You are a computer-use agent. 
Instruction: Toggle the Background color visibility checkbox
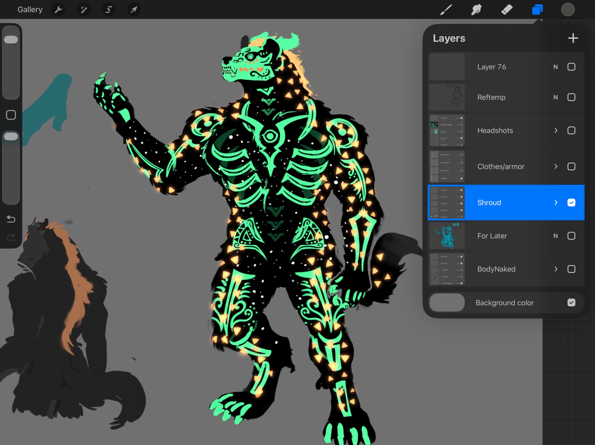[571, 303]
